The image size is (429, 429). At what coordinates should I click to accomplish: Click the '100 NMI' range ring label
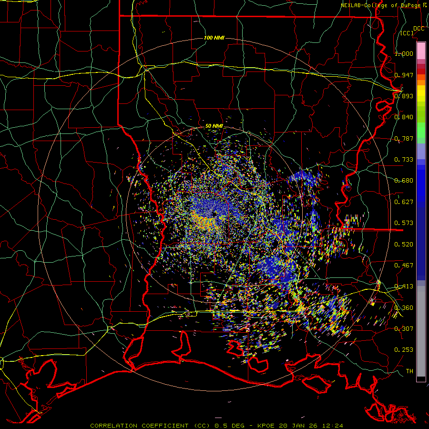point(214,38)
